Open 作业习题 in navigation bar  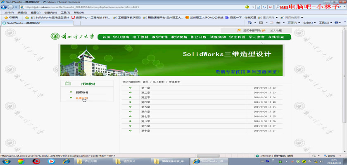tap(198, 37)
